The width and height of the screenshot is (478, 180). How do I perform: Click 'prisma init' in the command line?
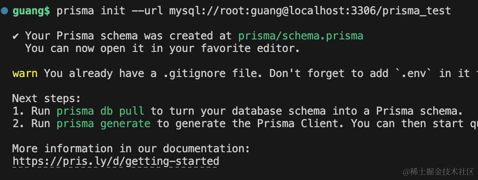[x=88, y=11]
